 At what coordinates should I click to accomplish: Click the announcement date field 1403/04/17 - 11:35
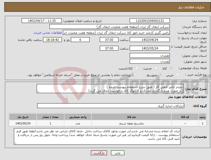click(42, 21)
